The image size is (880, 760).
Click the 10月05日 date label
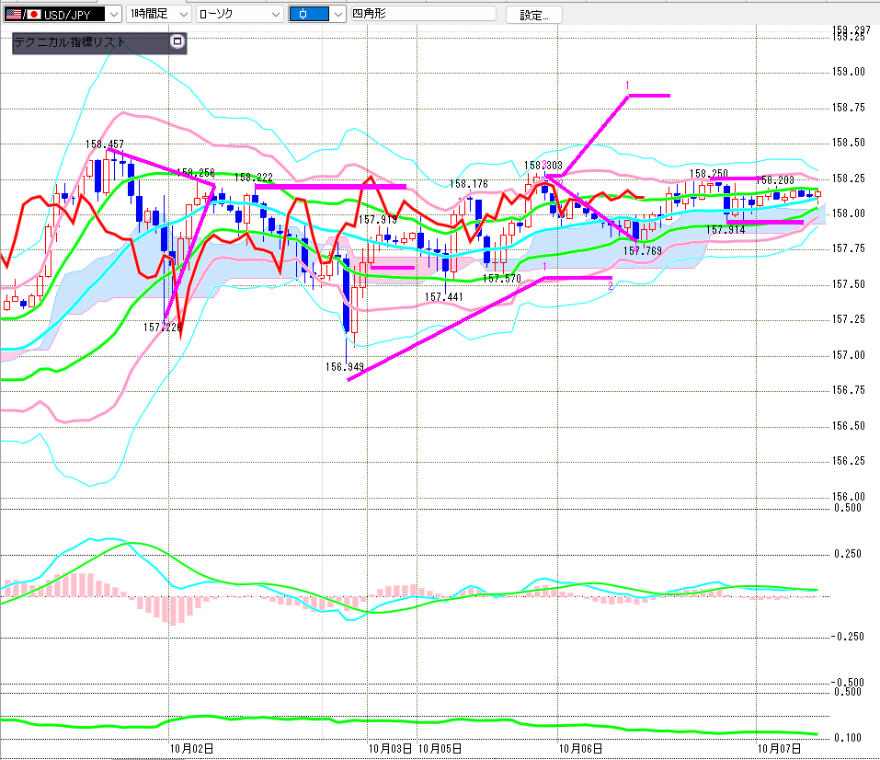pos(440,748)
